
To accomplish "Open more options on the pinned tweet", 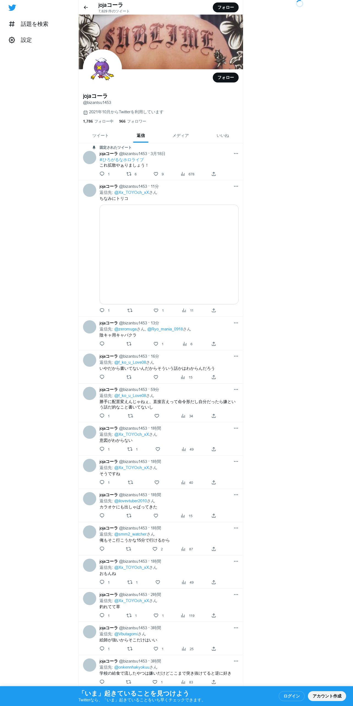I will [x=236, y=153].
